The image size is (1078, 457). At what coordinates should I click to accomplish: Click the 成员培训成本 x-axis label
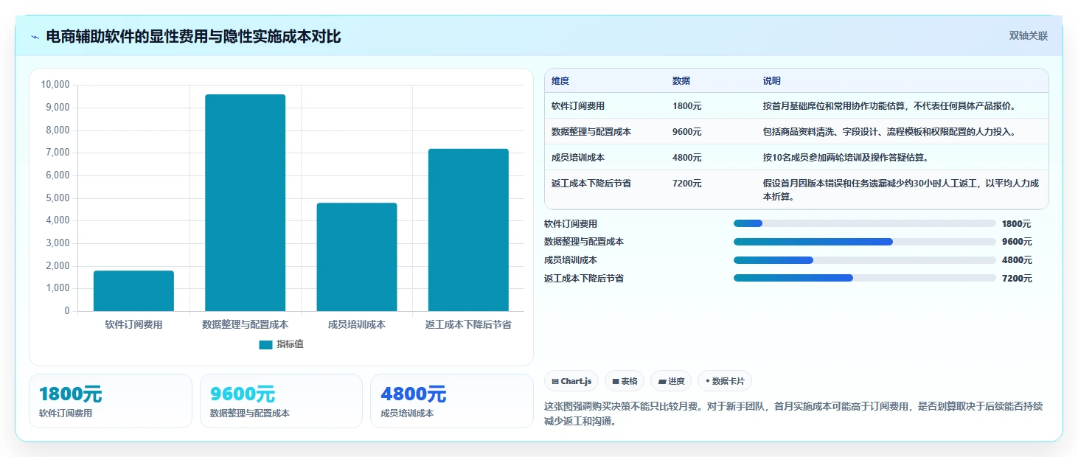coord(357,324)
